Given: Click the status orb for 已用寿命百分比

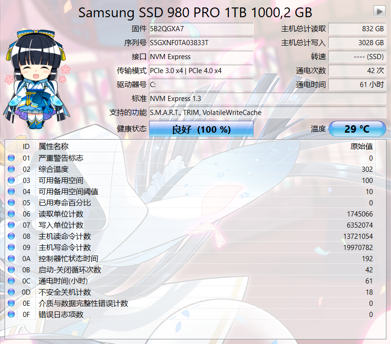Looking at the screenshot, I should tap(11, 202).
